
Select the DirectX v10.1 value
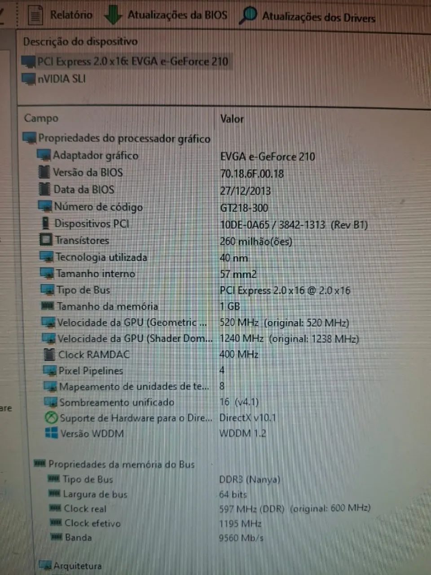point(247,417)
